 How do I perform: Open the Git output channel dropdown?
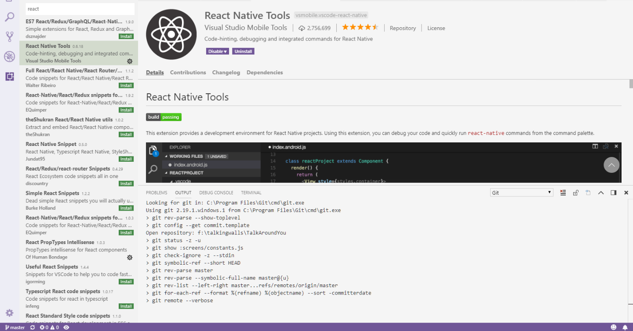(521, 193)
